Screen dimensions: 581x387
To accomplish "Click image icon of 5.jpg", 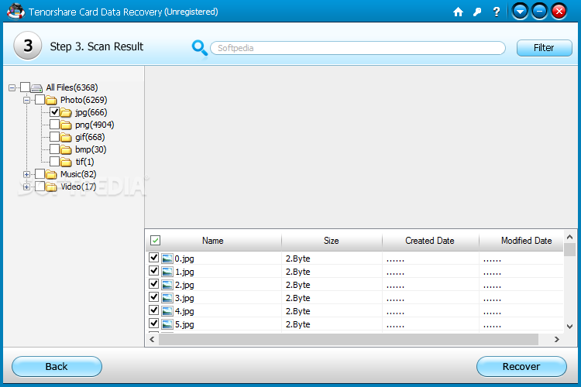I will (x=167, y=324).
